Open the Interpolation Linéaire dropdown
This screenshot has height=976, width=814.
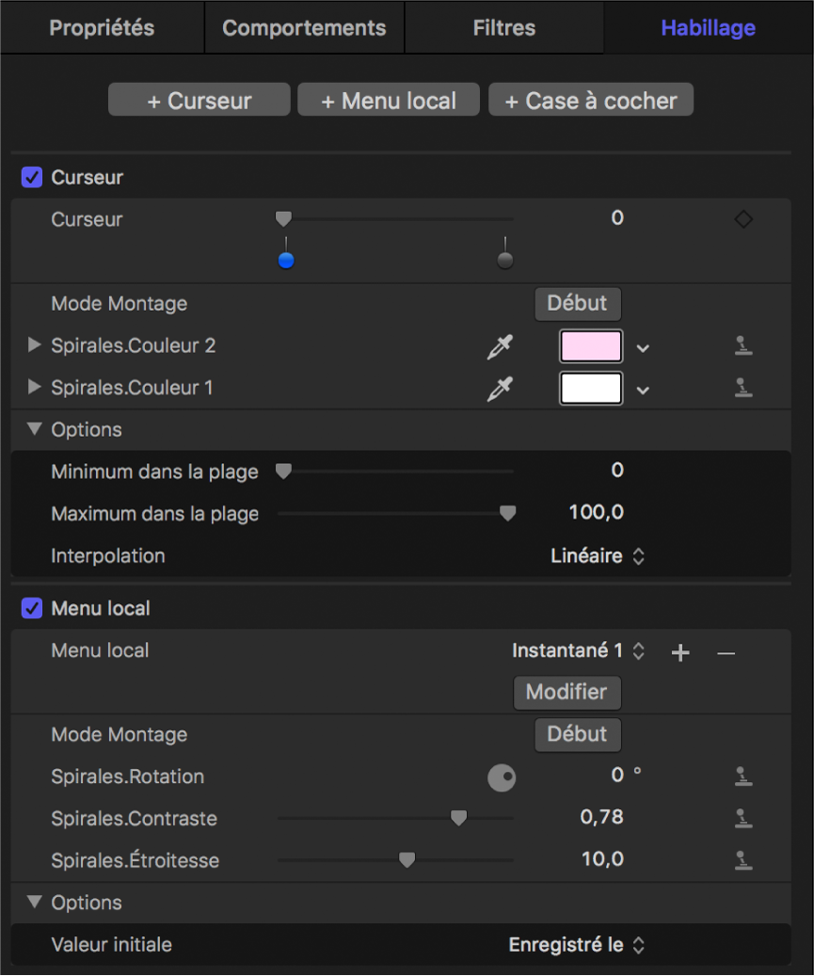tap(598, 556)
